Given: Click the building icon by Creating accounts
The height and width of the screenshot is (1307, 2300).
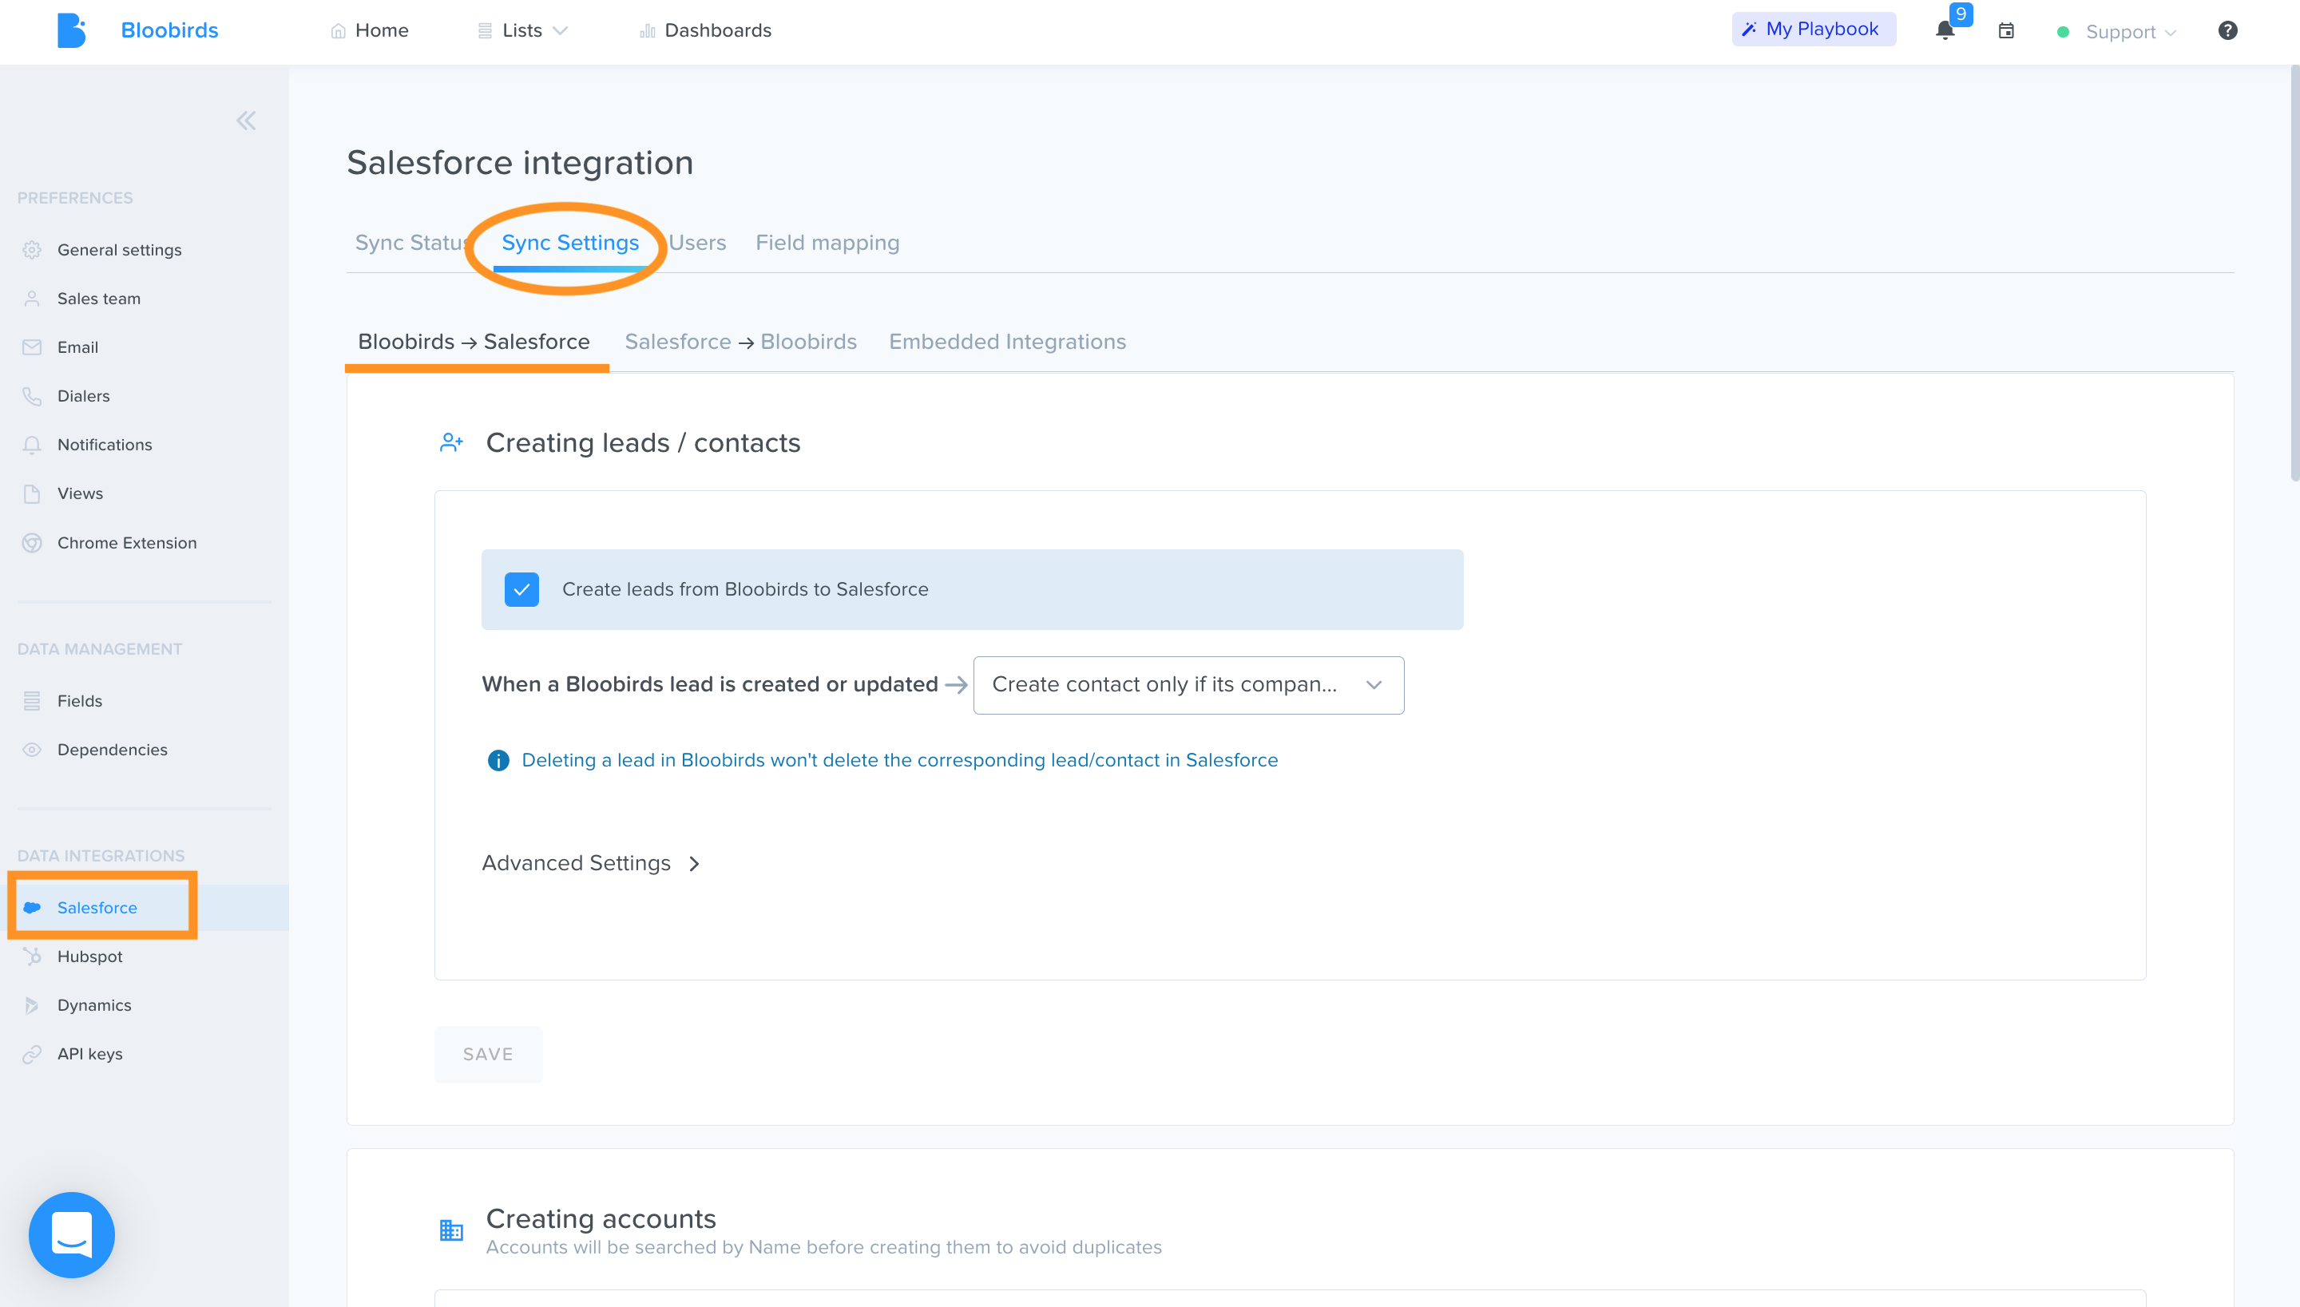Looking at the screenshot, I should click(451, 1230).
